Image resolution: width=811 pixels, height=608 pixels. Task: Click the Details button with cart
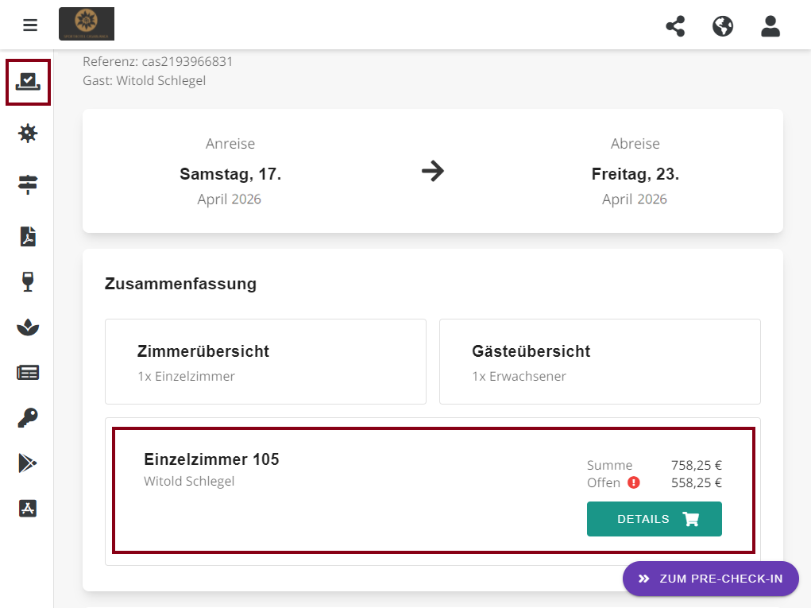pyautogui.click(x=654, y=519)
